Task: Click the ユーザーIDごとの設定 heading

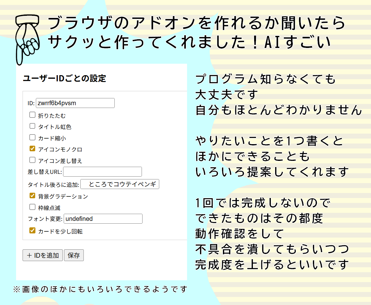Action: (64, 79)
